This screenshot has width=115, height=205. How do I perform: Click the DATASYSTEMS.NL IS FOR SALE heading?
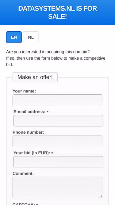click(58, 13)
